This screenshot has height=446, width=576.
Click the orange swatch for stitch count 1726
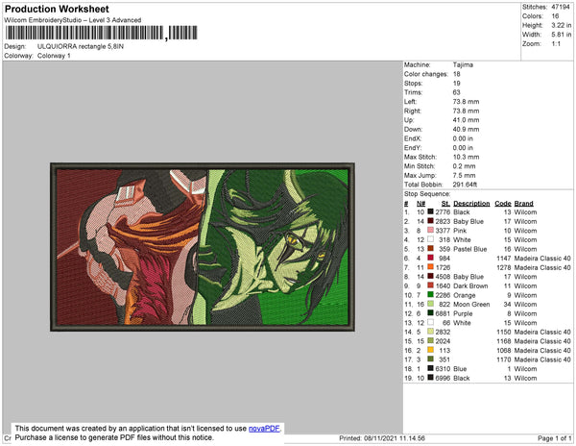coord(430,267)
